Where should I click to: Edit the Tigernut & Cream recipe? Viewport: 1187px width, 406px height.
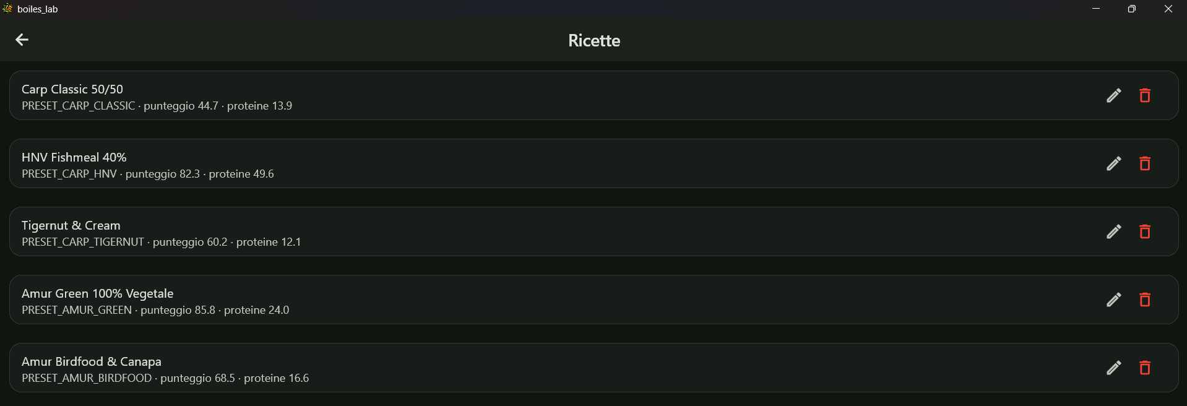point(1113,231)
